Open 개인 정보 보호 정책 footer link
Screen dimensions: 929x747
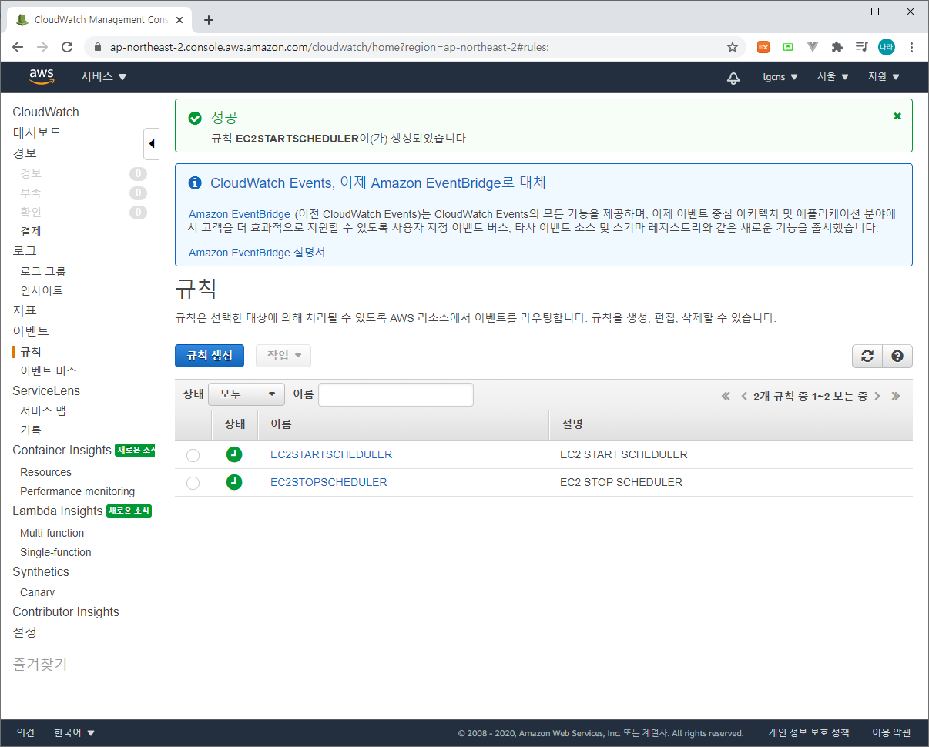[x=808, y=733]
